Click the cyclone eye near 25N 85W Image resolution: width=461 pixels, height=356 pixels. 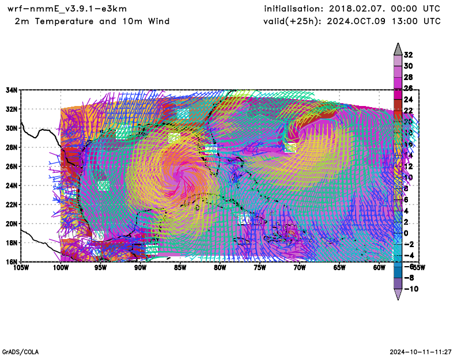[179, 176]
